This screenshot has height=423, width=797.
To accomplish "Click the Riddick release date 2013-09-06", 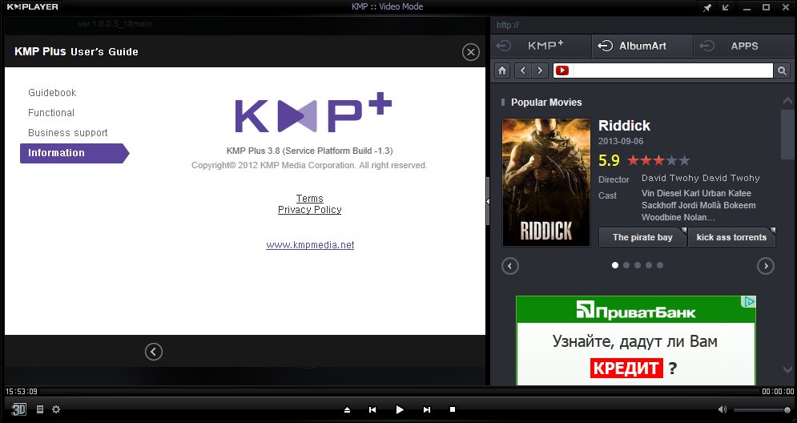I will click(x=621, y=141).
